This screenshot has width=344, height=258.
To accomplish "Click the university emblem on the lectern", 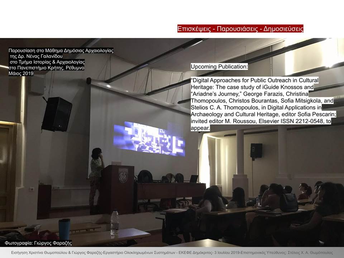I will (123, 176).
